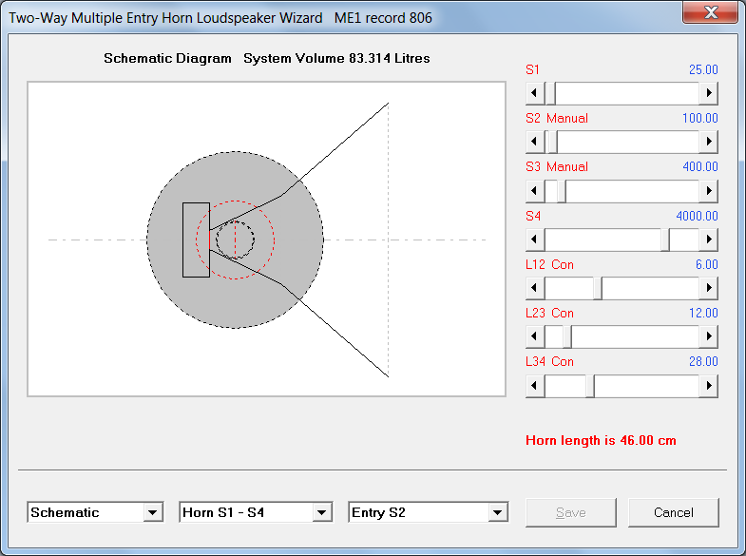Image resolution: width=746 pixels, height=556 pixels.
Task: Click the S1 slider left arrow
Action: [x=535, y=93]
